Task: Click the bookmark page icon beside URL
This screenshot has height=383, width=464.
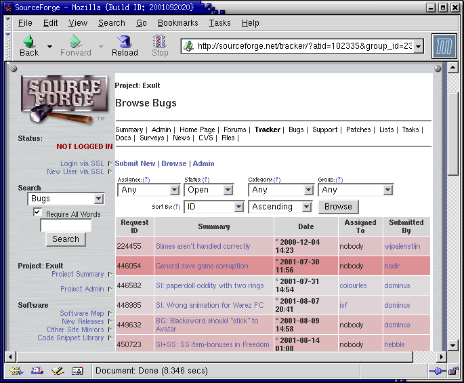Action: 188,46
